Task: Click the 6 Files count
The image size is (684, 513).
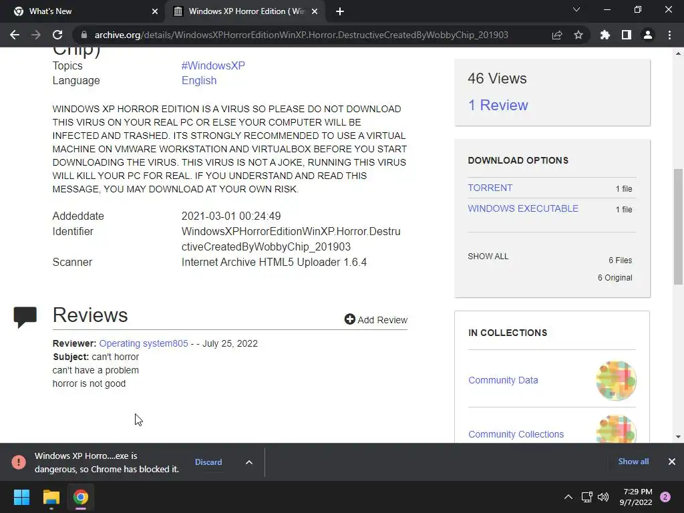Action: (x=621, y=261)
